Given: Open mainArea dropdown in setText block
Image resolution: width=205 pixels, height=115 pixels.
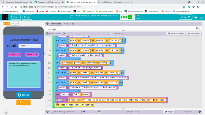Looking at the screenshot, I should click(66, 105).
